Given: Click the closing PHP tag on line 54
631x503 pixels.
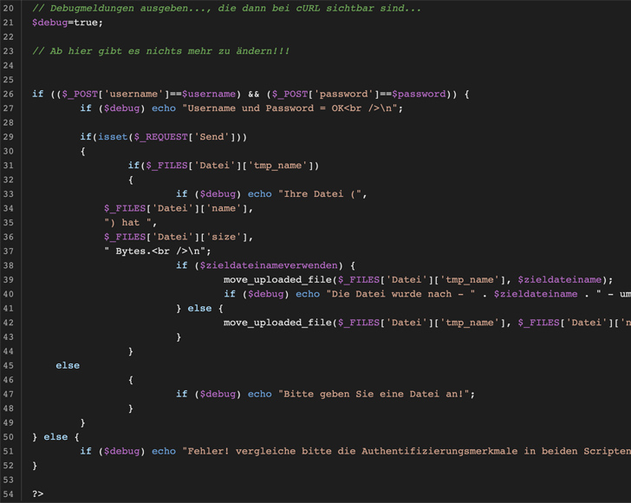Looking at the screenshot, I should click(38, 493).
